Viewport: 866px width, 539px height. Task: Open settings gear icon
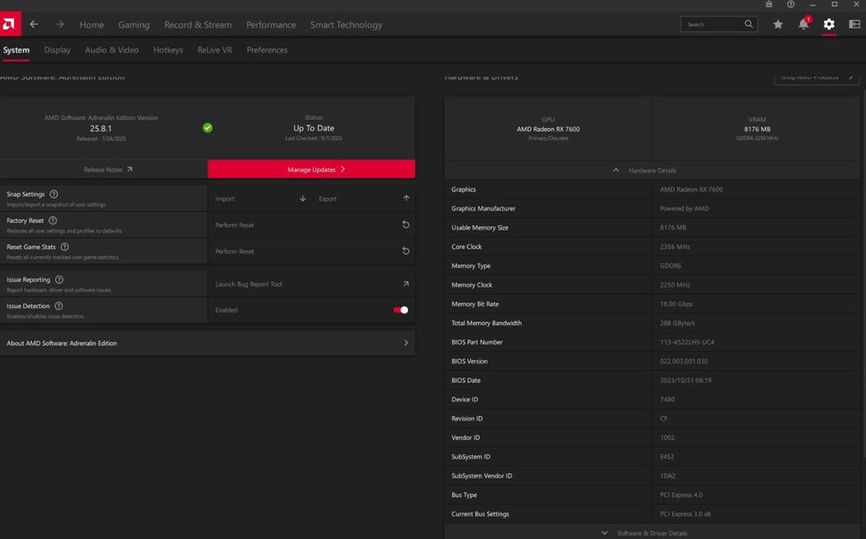click(x=829, y=24)
